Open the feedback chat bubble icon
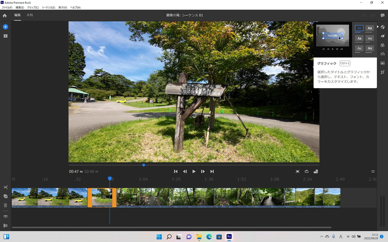 383,15
